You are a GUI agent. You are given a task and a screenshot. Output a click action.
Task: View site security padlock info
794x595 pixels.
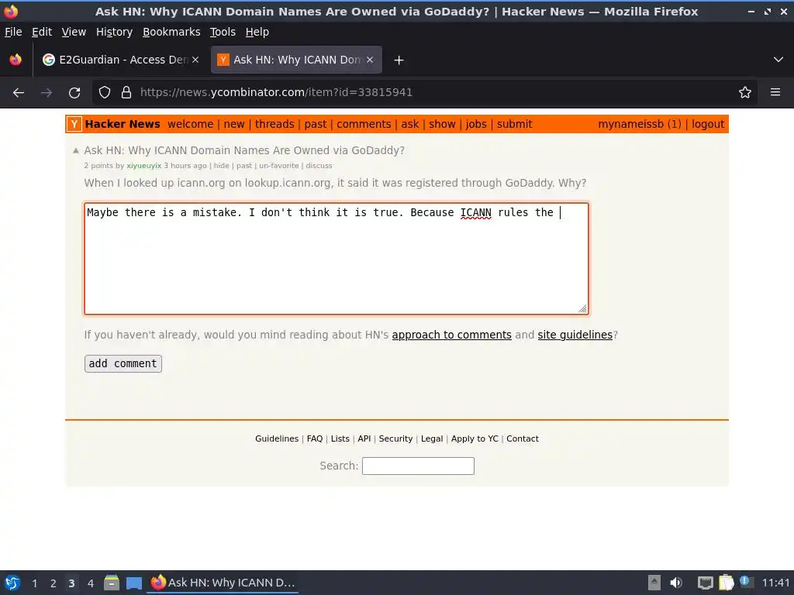pos(126,93)
